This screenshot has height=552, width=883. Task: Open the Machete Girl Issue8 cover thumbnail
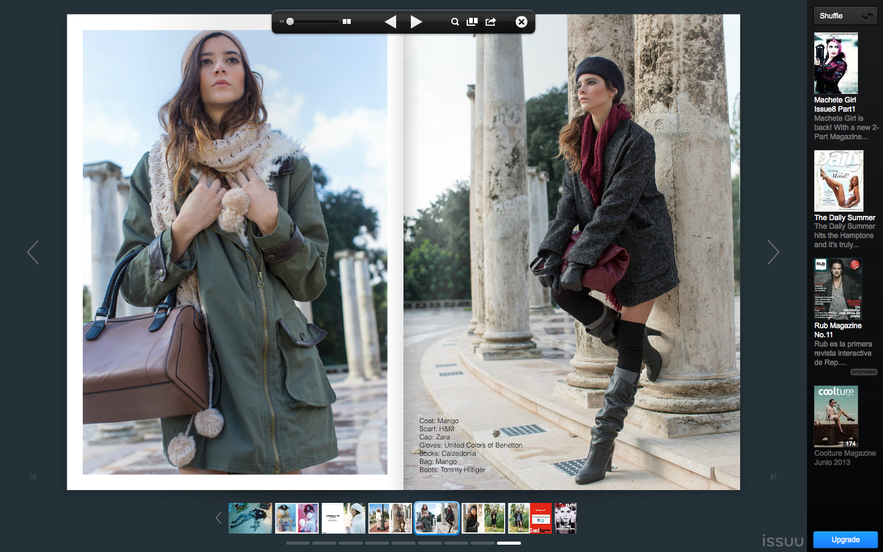[836, 63]
